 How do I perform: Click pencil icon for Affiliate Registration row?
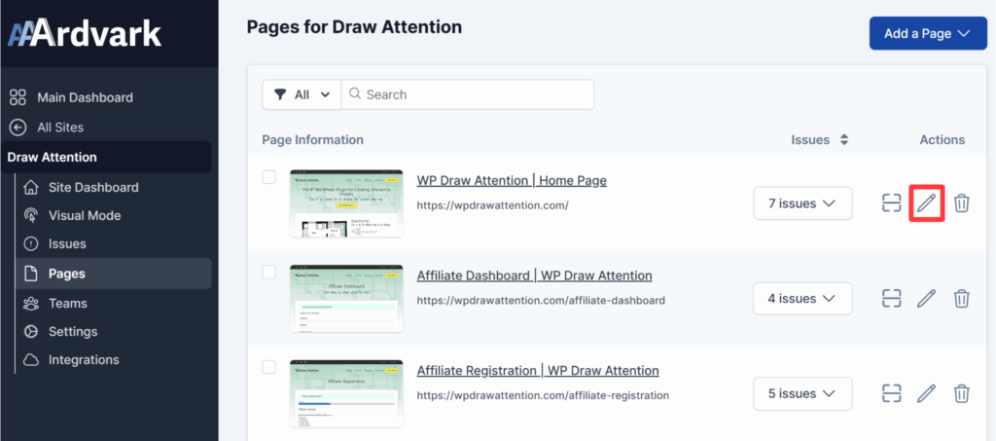(x=927, y=393)
